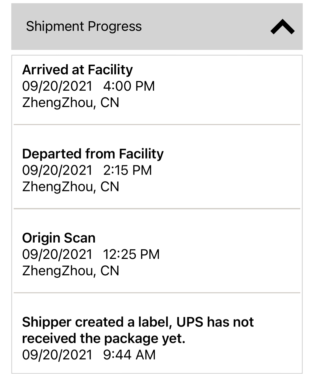Select the Shipper created a label entry
Image resolution: width=314 pixels, height=374 pixels.
[138, 322]
